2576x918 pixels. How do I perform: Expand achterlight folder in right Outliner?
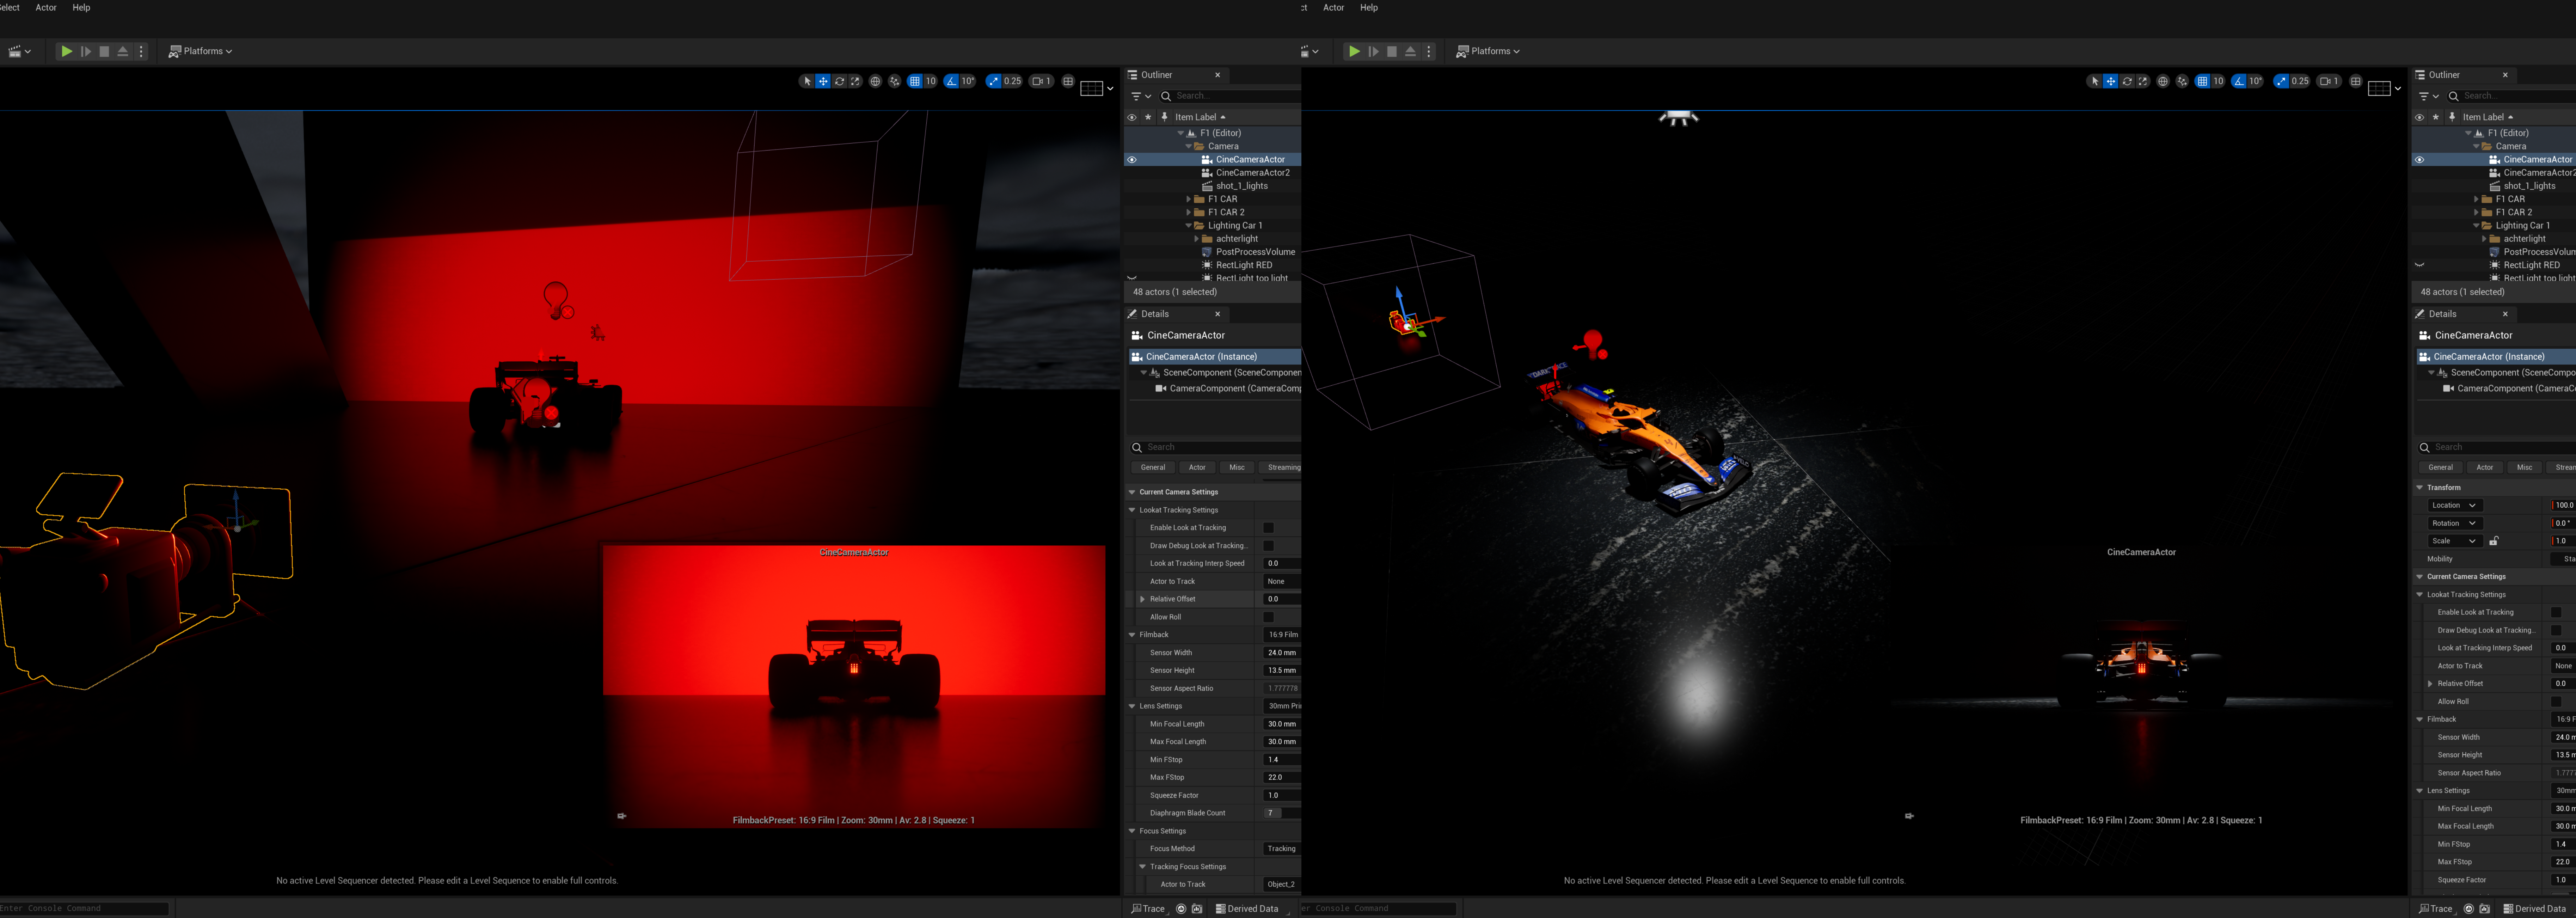(x=2484, y=239)
